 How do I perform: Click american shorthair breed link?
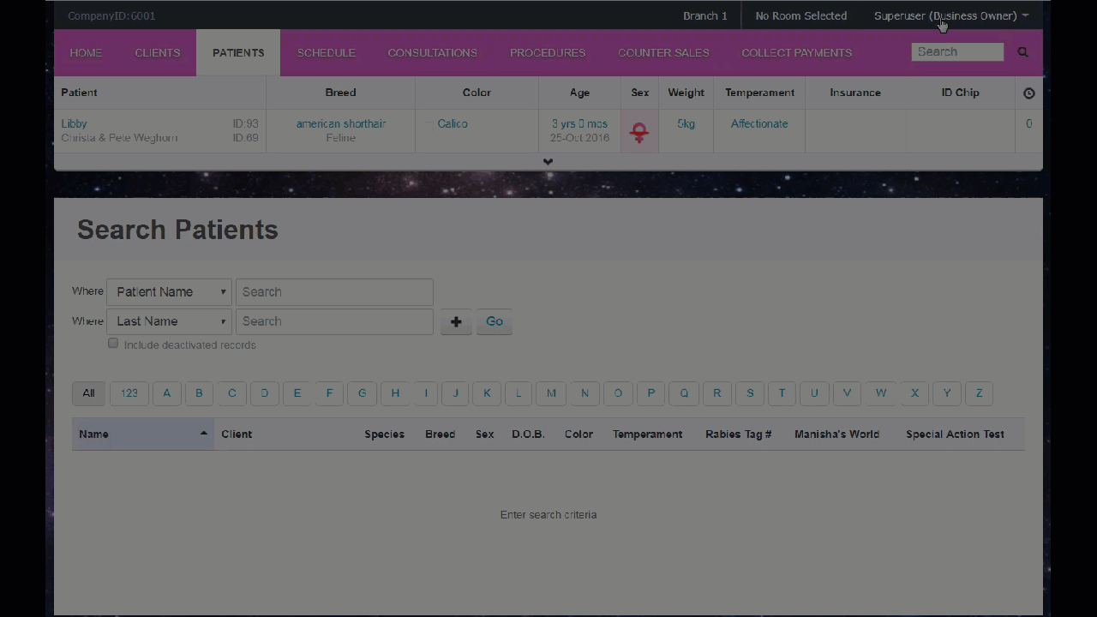coord(341,123)
